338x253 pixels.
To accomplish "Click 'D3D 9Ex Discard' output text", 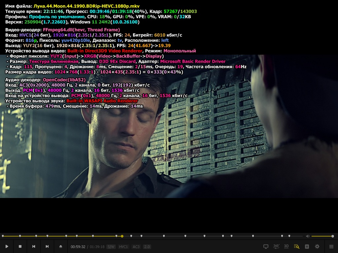I will [117, 61].
